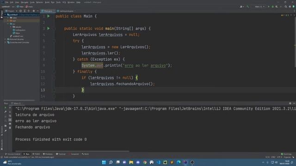This screenshot has width=296, height=166.
Task: Collapse the src folder
Action: coord(8,24)
